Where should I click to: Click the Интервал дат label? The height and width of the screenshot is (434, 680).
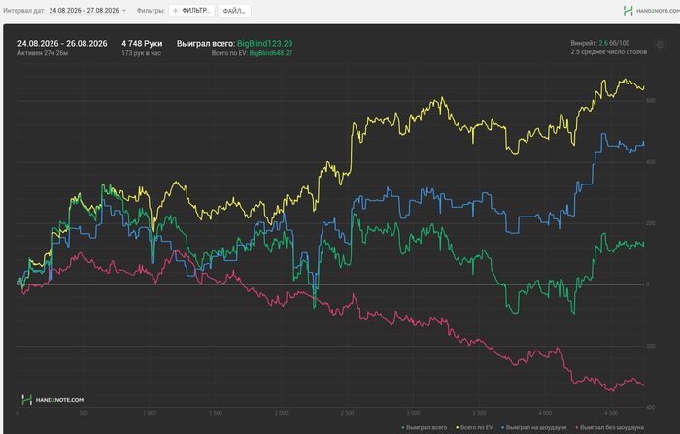coord(24,11)
